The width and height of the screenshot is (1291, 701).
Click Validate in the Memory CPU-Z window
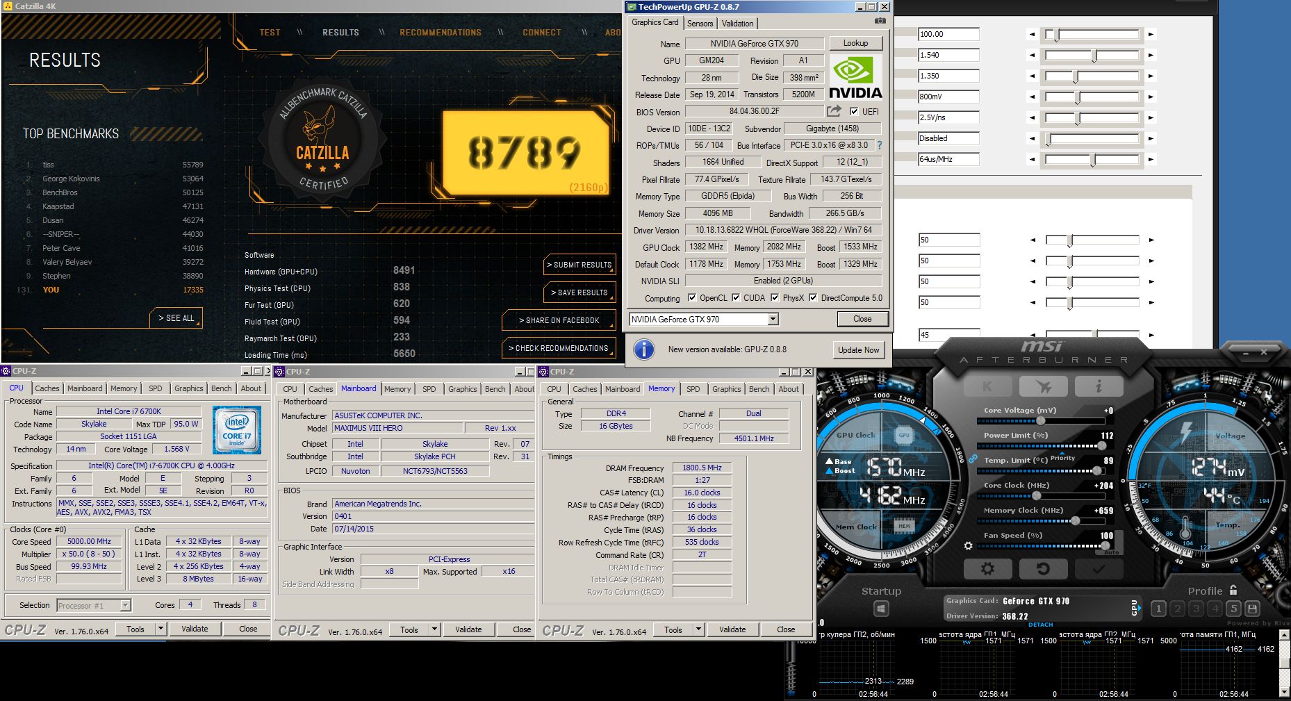(732, 629)
